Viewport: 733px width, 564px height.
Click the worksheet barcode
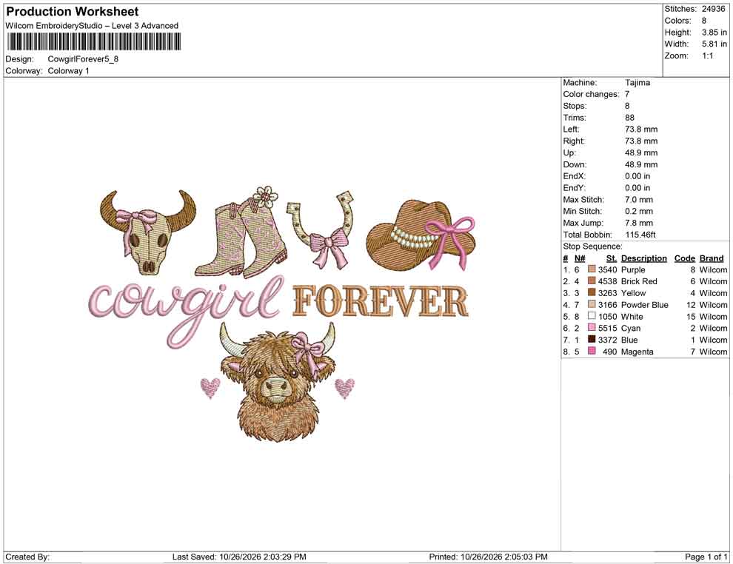point(93,41)
